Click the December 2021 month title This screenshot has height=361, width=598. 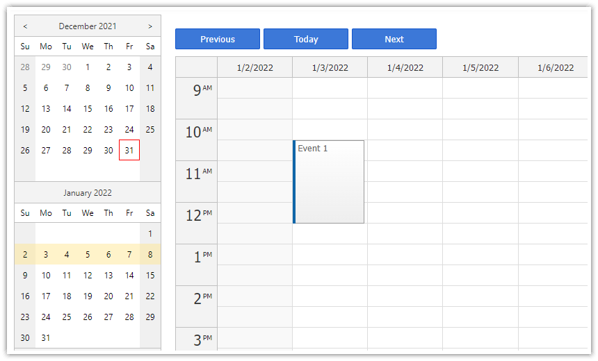point(88,26)
